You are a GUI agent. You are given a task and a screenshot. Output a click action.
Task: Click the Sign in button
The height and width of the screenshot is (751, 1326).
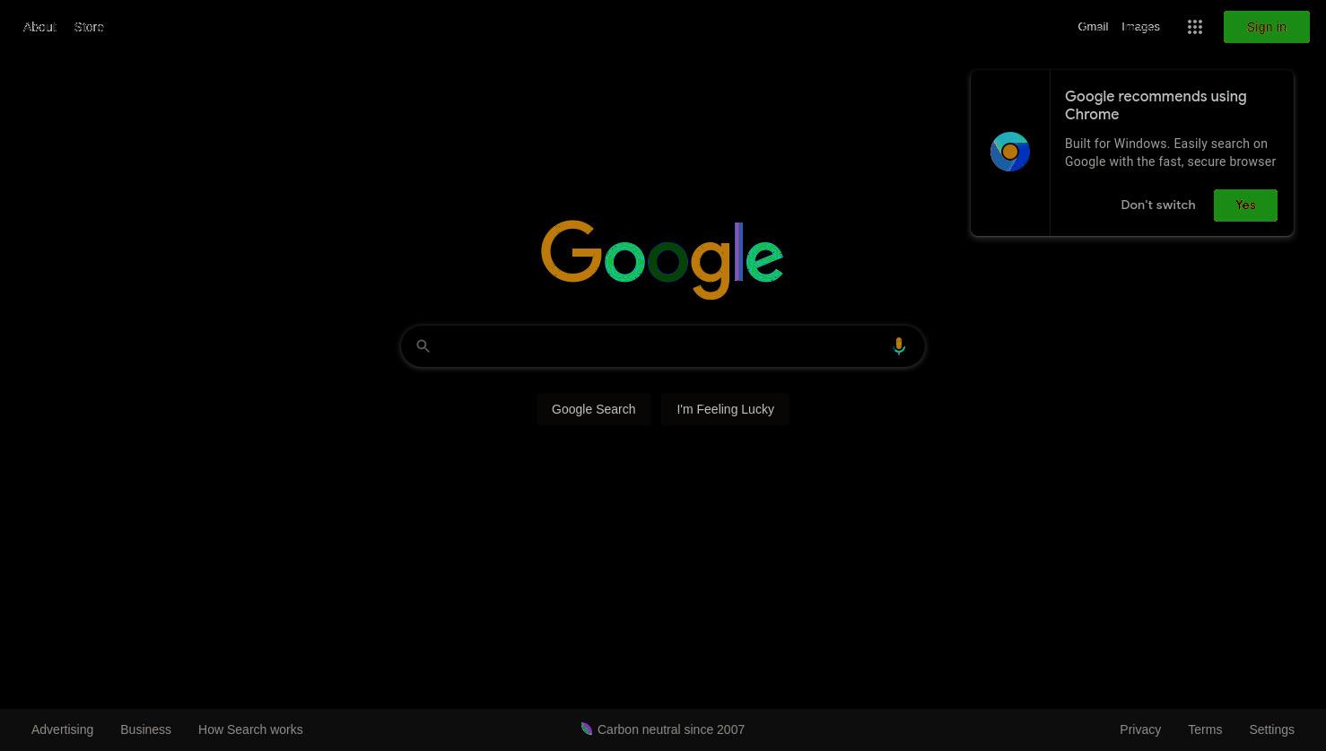point(1266,27)
